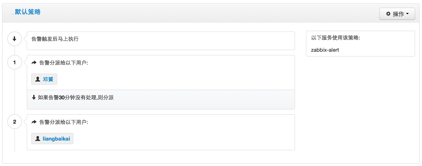Screen dimensions: 422x166
Task: Click the user icon beside liangbaikai
Action: (x=38, y=139)
